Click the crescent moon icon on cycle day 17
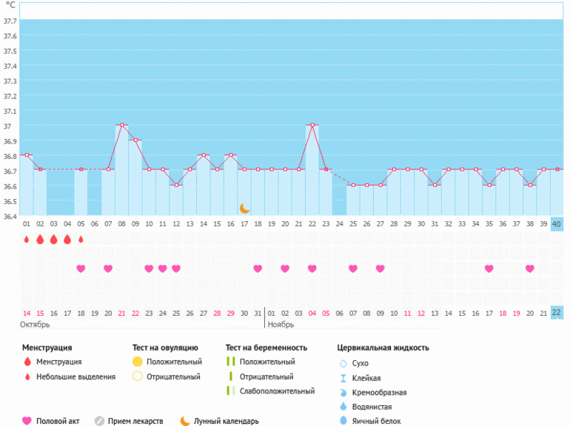The width and height of the screenshot is (570, 426). [x=244, y=209]
